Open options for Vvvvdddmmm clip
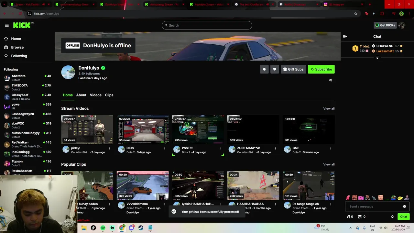Image resolution: width=414 pixels, height=233 pixels. tap(165, 205)
